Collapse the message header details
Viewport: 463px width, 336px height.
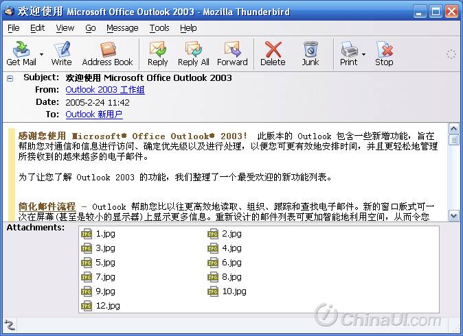point(10,78)
